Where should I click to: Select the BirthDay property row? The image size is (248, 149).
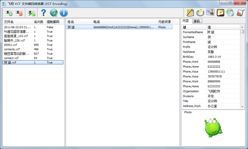pos(211,57)
